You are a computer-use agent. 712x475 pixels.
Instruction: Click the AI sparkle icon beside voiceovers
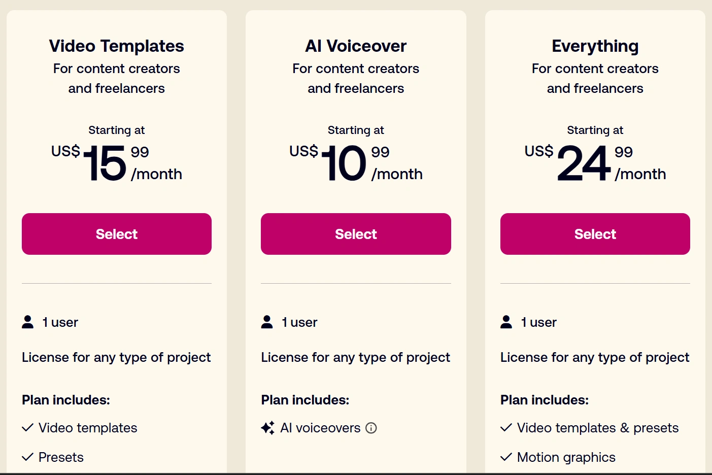coord(267,428)
